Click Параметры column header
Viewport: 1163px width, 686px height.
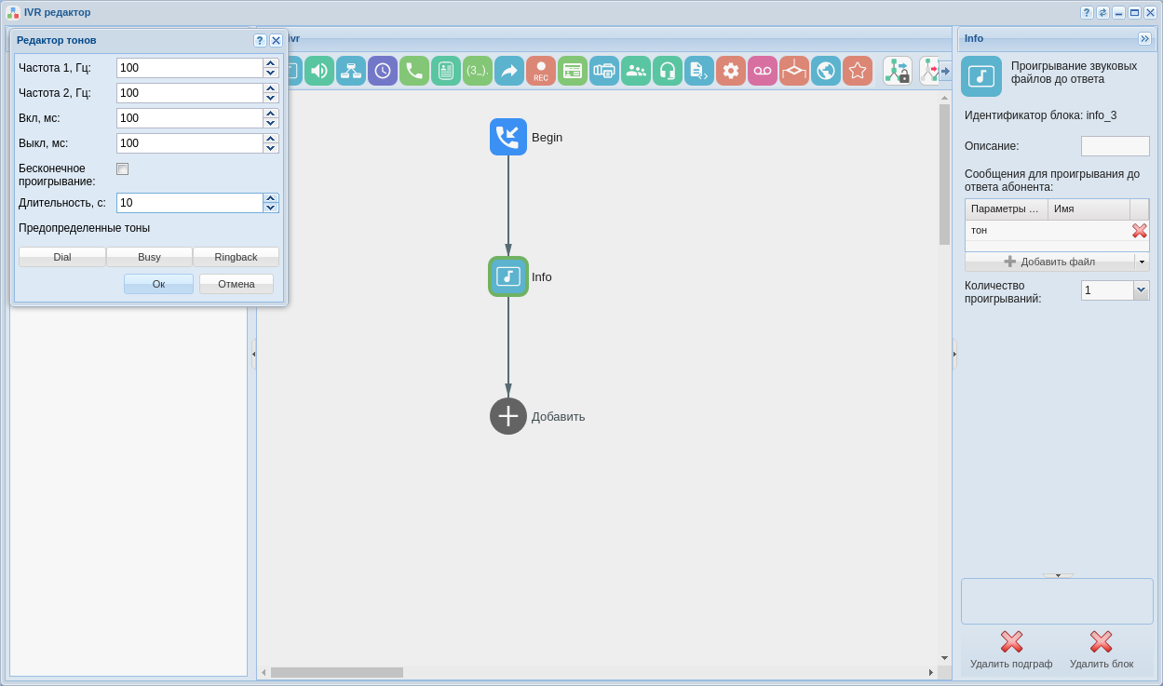pos(1007,208)
